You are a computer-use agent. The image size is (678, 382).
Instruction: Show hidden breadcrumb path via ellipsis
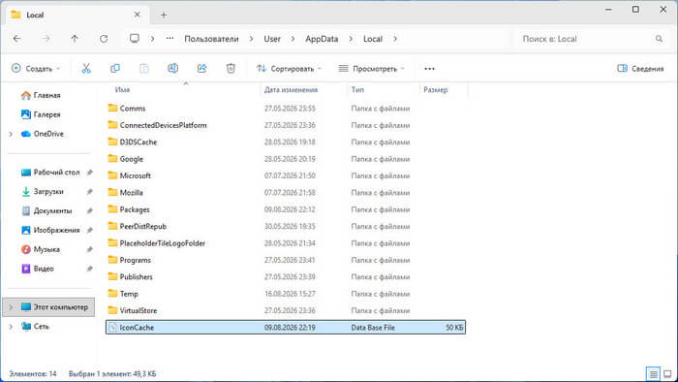coord(169,39)
